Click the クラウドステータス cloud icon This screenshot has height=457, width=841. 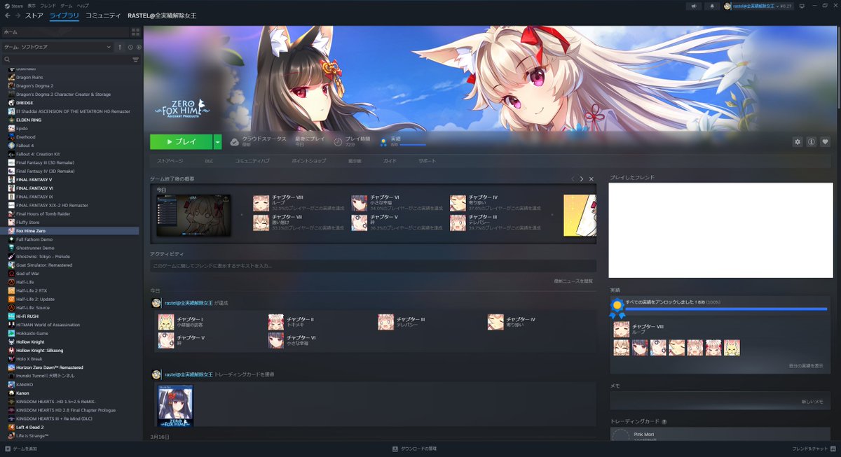[235, 141]
